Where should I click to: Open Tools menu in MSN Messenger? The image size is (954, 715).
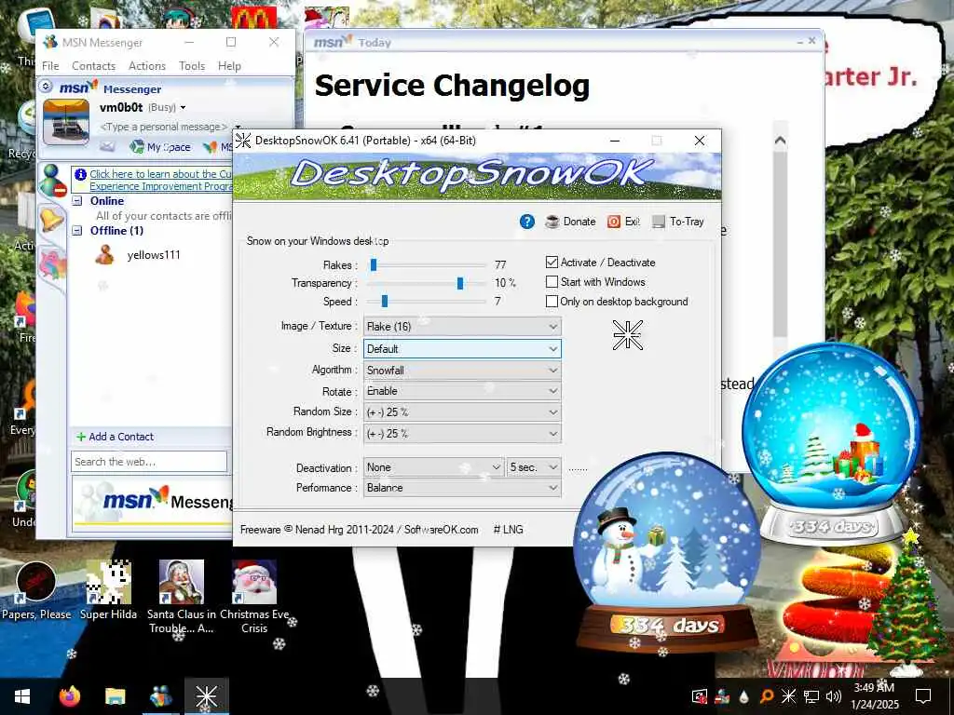(192, 66)
